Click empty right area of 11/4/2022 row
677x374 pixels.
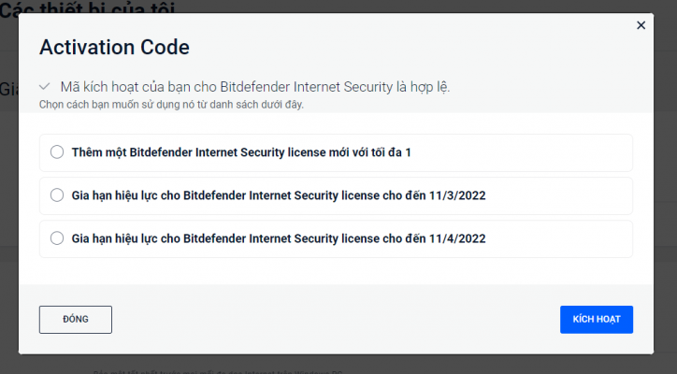(561, 238)
